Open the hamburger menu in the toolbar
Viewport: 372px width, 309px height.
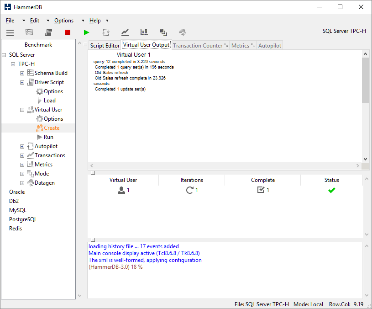10,32
